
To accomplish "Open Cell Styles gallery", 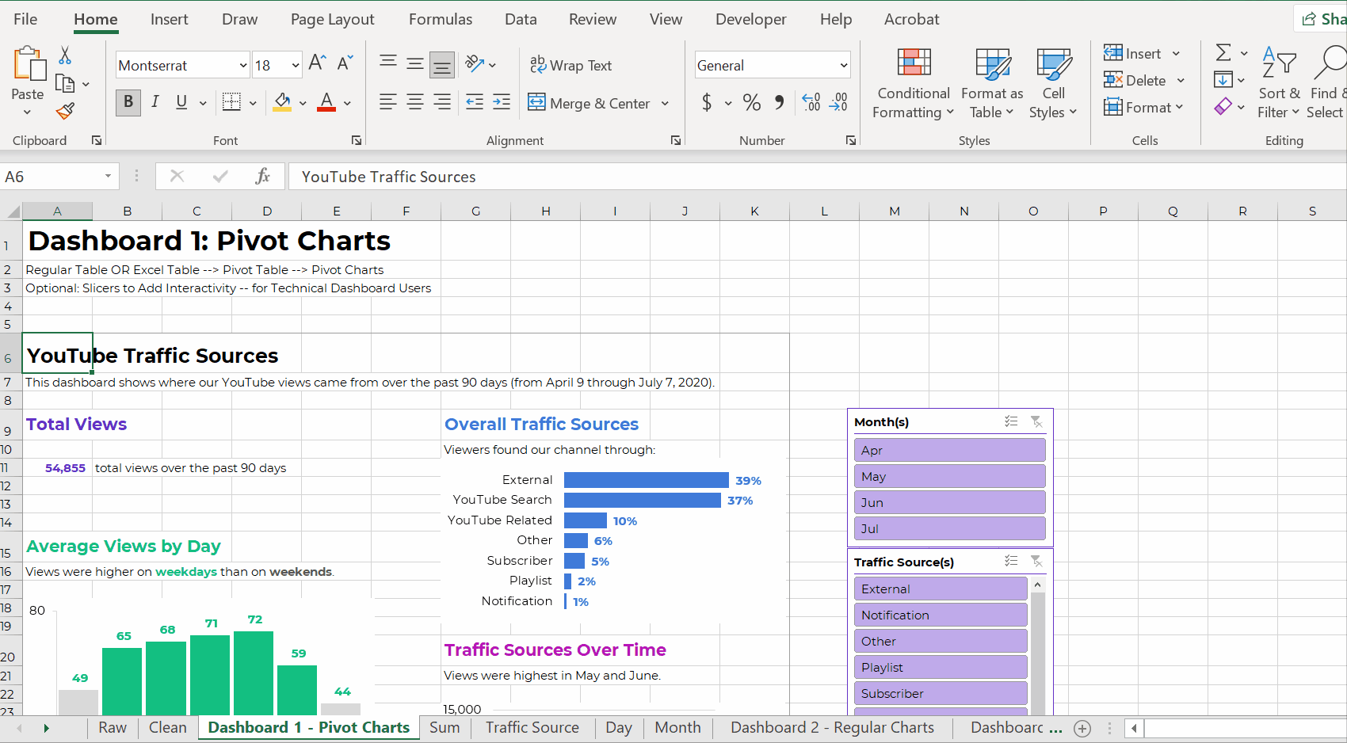I will [1053, 84].
